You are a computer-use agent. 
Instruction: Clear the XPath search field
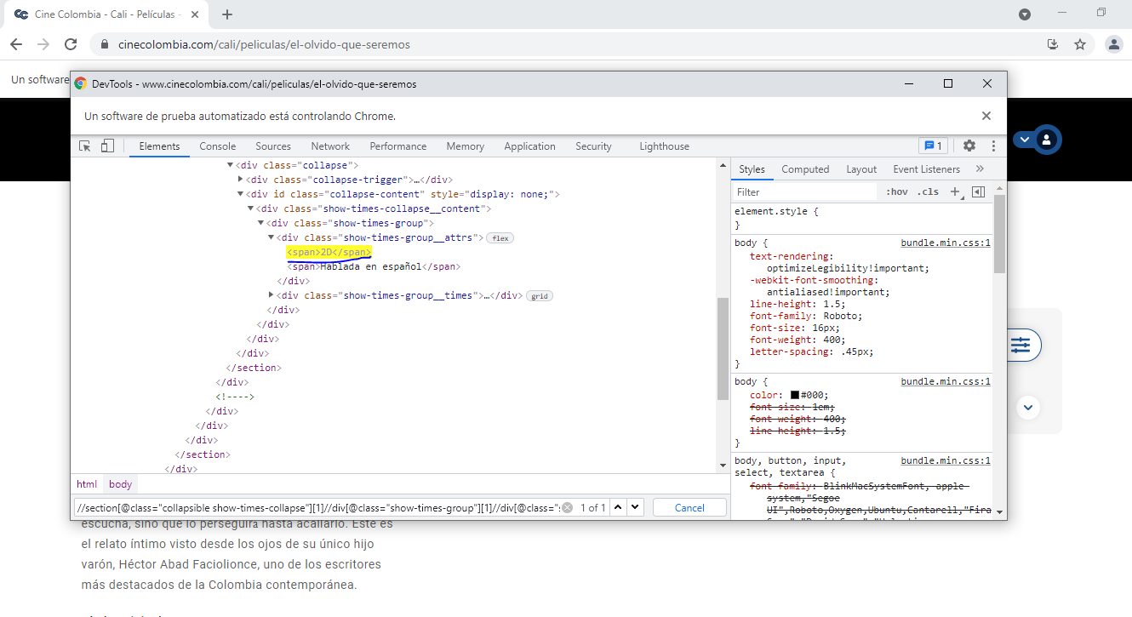coord(567,508)
